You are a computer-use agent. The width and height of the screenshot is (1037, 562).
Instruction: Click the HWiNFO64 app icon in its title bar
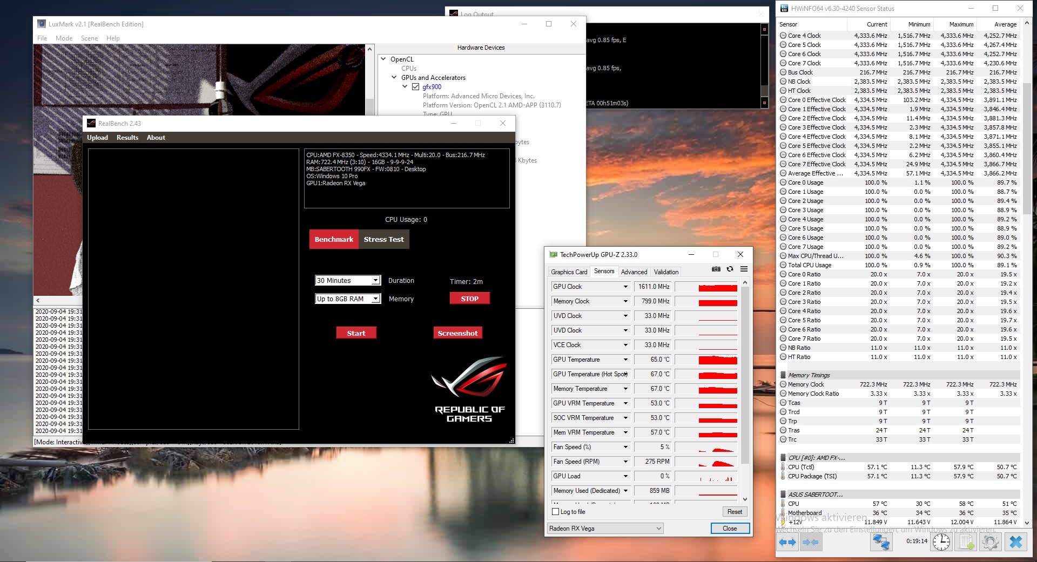click(x=784, y=8)
